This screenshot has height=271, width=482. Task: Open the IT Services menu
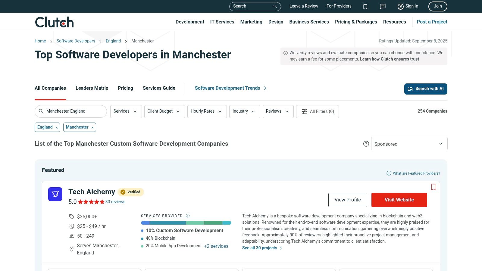coord(222,22)
